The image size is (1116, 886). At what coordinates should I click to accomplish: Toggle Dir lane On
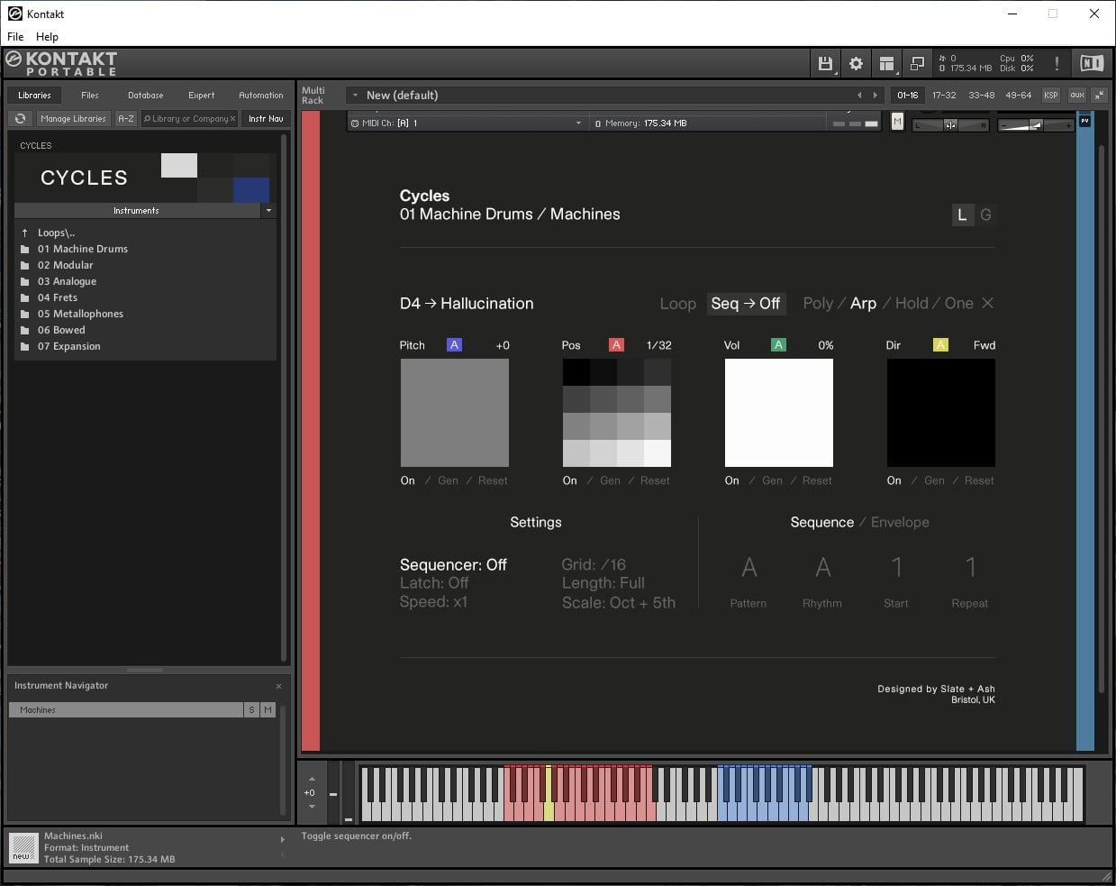tap(894, 480)
